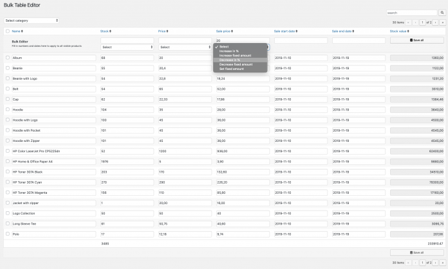Go to next page in top pagination
The width and height of the screenshot is (448, 269).
(435, 22)
